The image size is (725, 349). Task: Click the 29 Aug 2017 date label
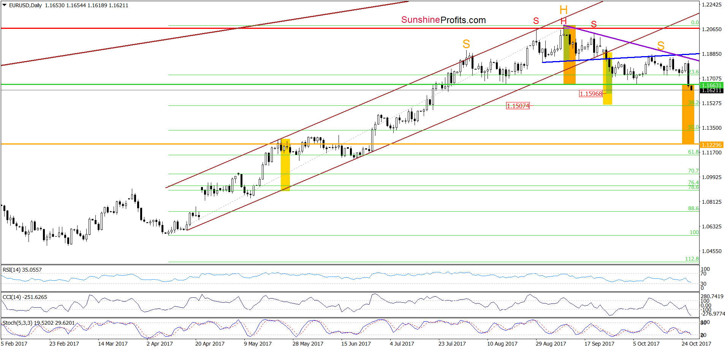pyautogui.click(x=551, y=344)
